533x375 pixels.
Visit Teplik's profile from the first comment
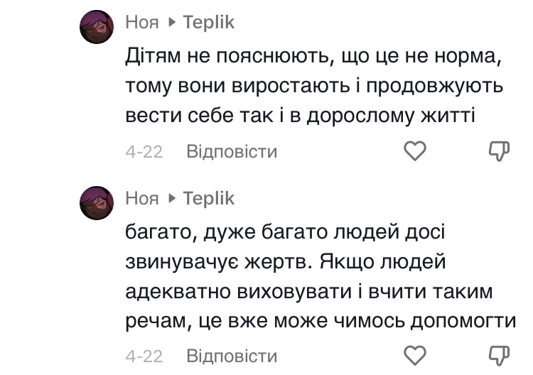[208, 23]
